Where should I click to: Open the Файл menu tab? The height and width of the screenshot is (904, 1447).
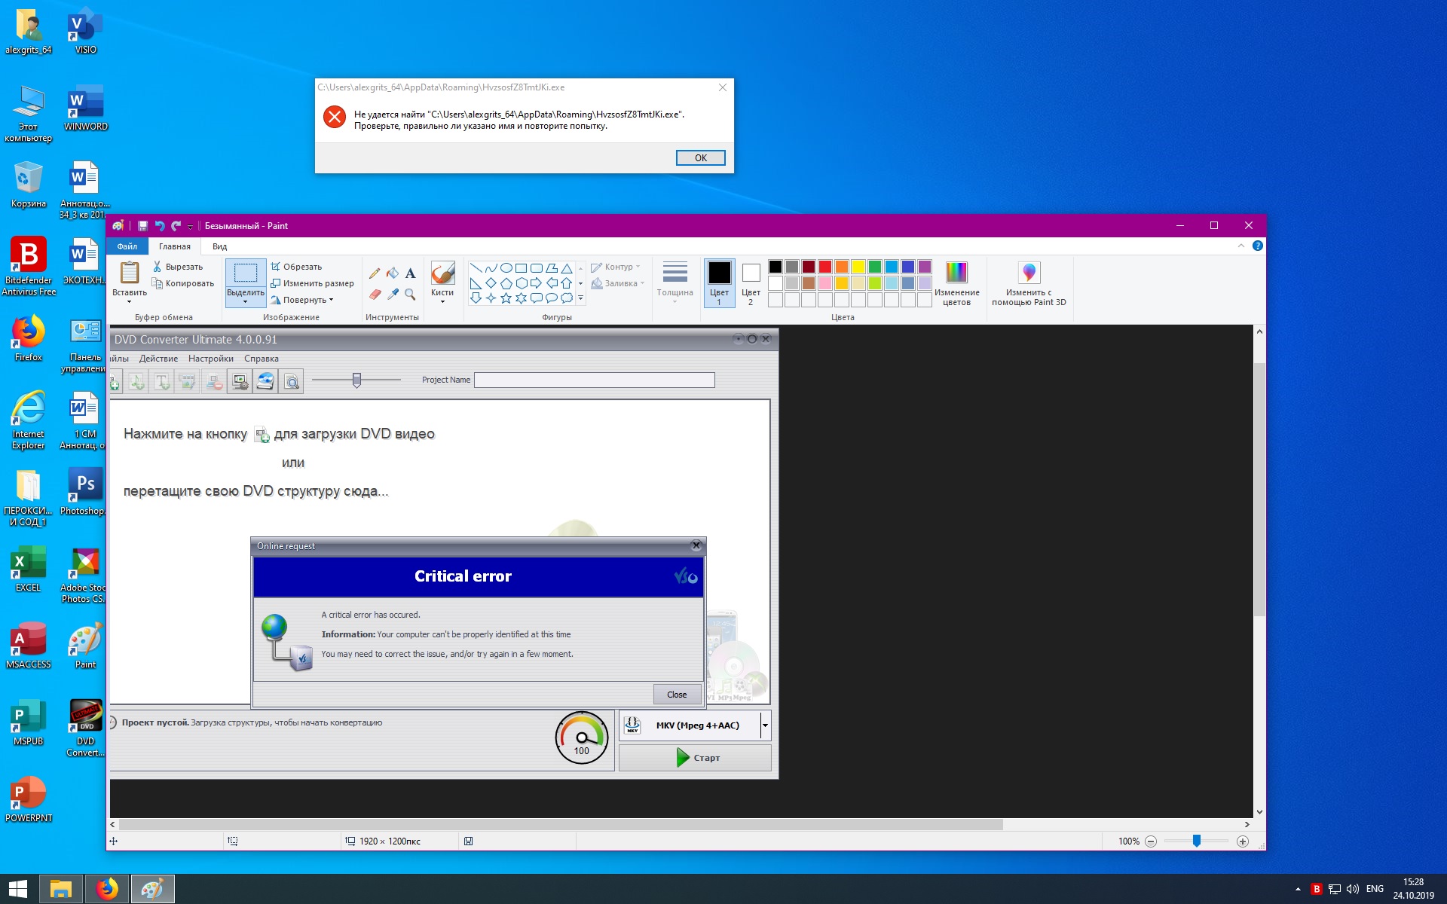click(x=127, y=246)
